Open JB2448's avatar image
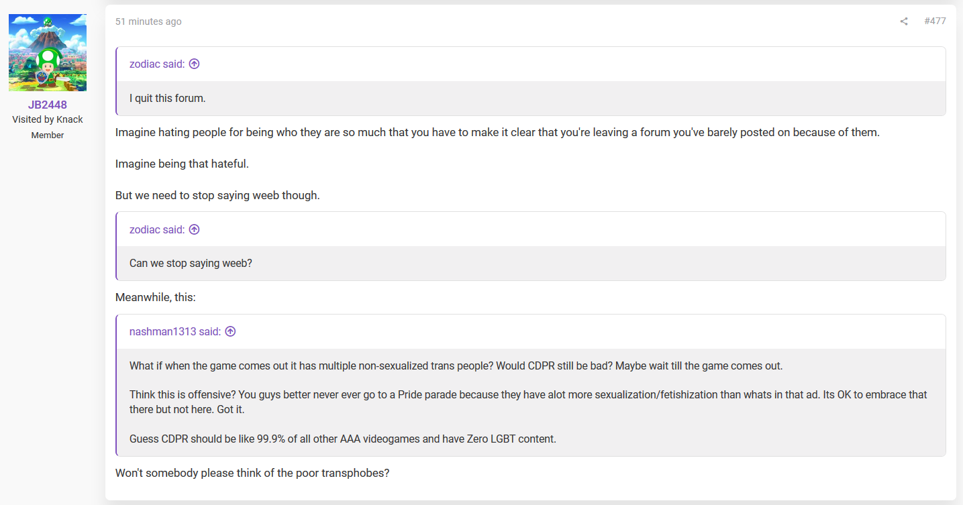 (x=48, y=52)
